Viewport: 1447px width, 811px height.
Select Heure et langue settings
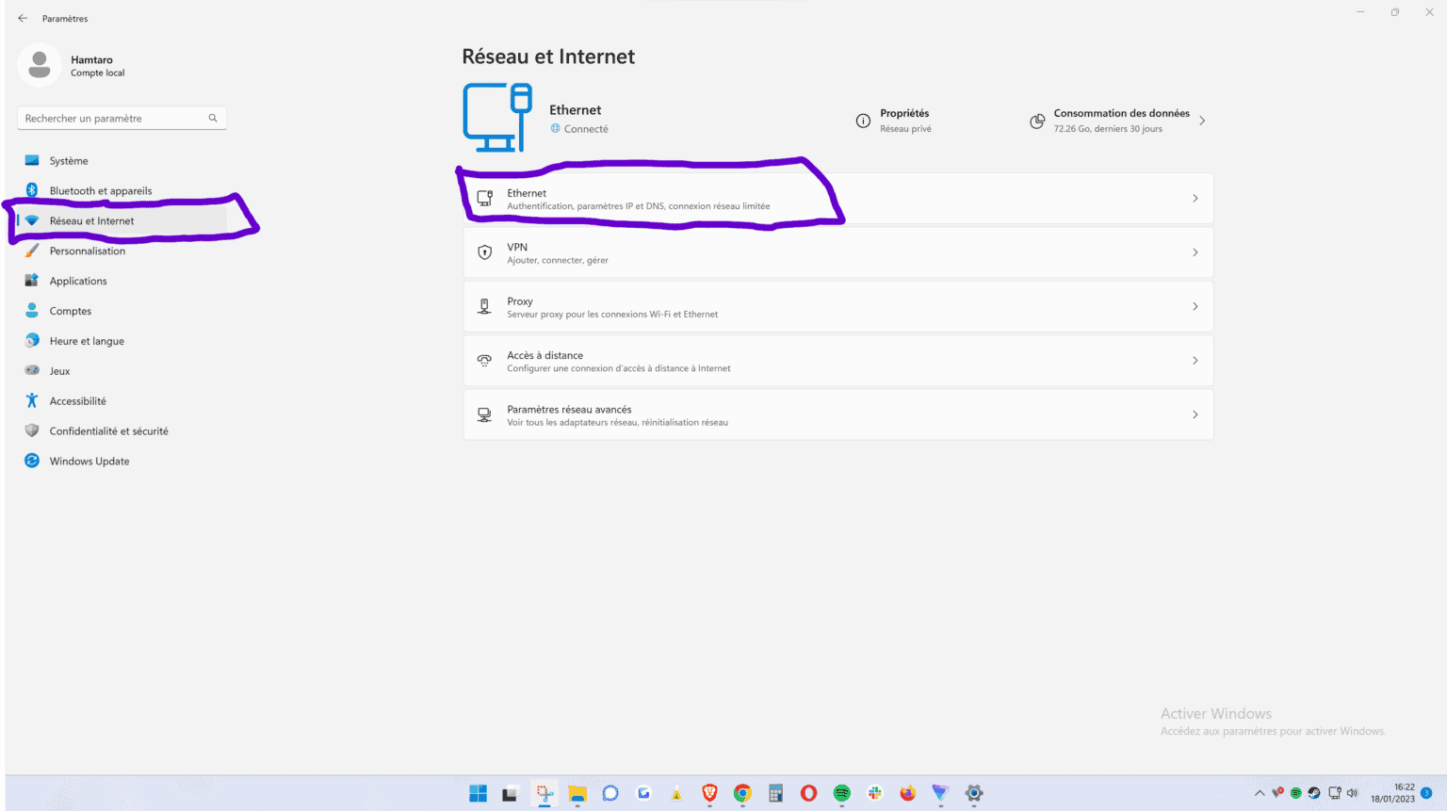pos(86,340)
